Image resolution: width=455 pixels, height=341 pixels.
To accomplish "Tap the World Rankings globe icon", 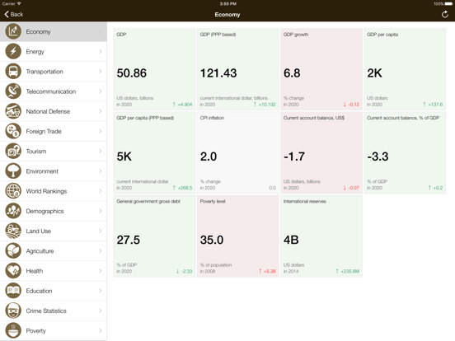I will (x=13, y=191).
